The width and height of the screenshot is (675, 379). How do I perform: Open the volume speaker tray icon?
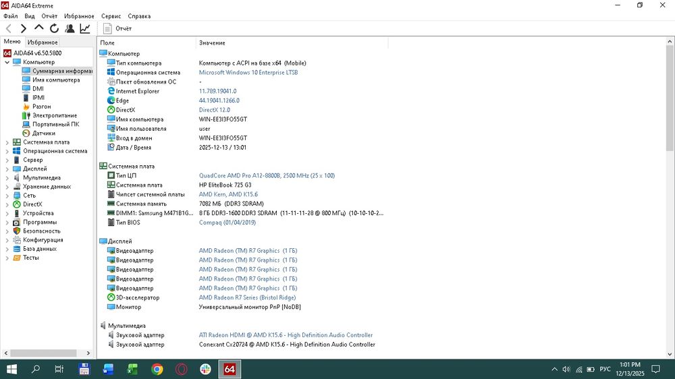point(566,369)
